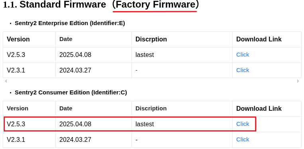Click the 2024.03.27 date in the Enterprise table
The height and width of the screenshot is (149, 304).
coord(75,70)
